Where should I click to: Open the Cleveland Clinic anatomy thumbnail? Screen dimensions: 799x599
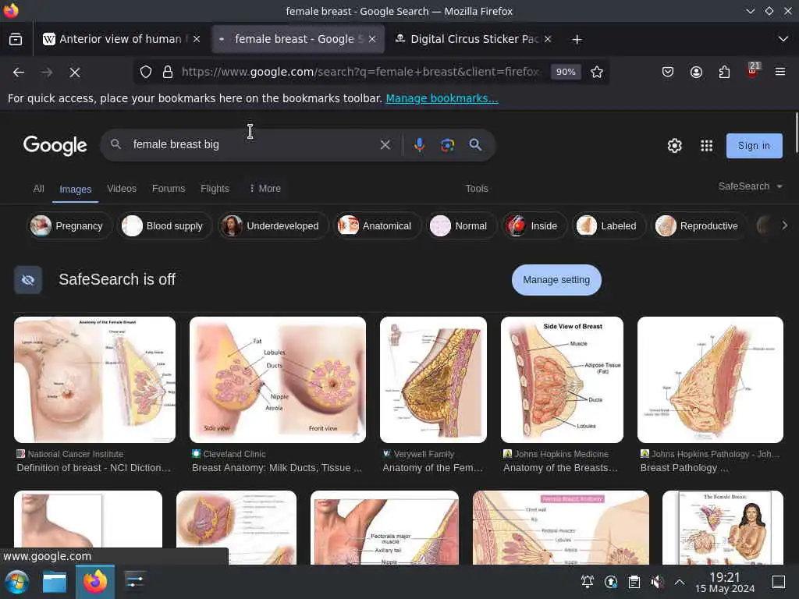click(x=278, y=380)
